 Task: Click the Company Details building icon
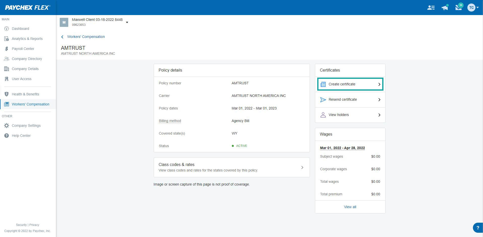click(x=7, y=69)
